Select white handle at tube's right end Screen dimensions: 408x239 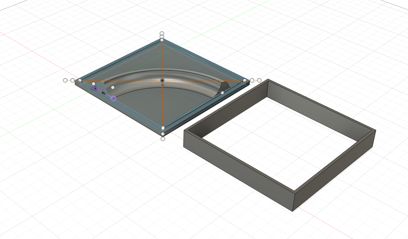pyautogui.click(x=222, y=92)
